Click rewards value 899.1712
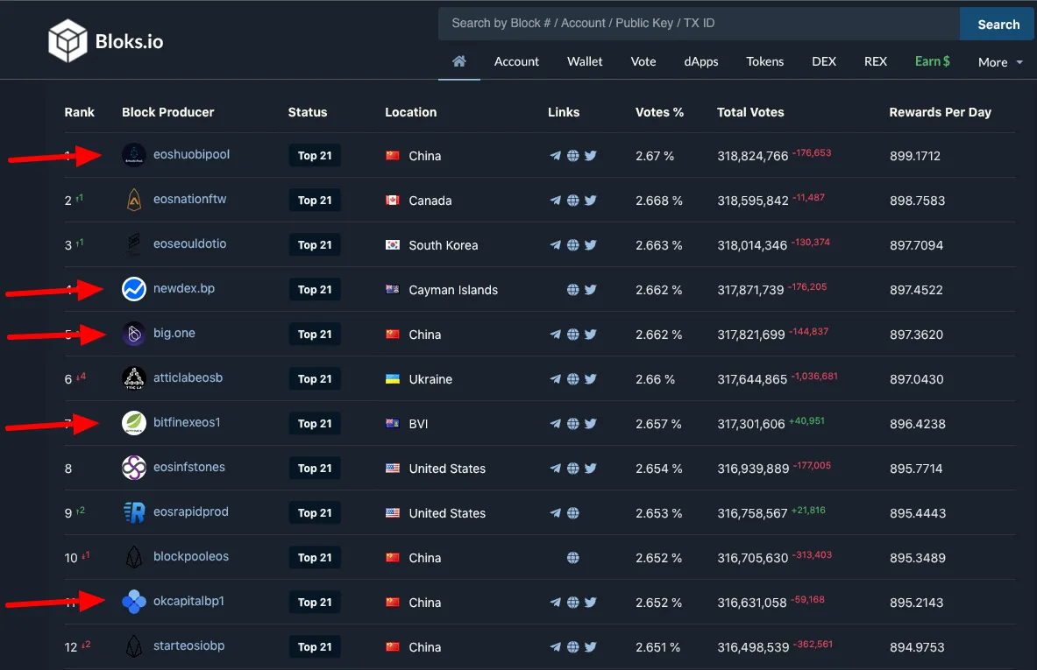This screenshot has height=670, width=1037. [x=914, y=156]
